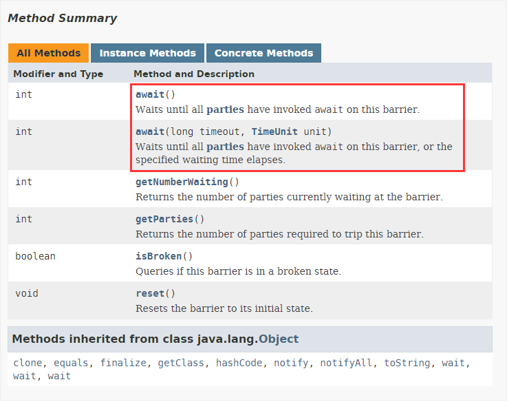Open the isBroken method link
Image resolution: width=507 pixels, height=402 pixels.
click(x=158, y=256)
